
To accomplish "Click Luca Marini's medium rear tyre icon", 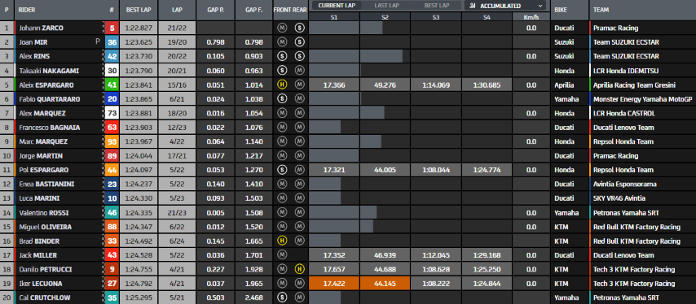I will click(x=299, y=198).
